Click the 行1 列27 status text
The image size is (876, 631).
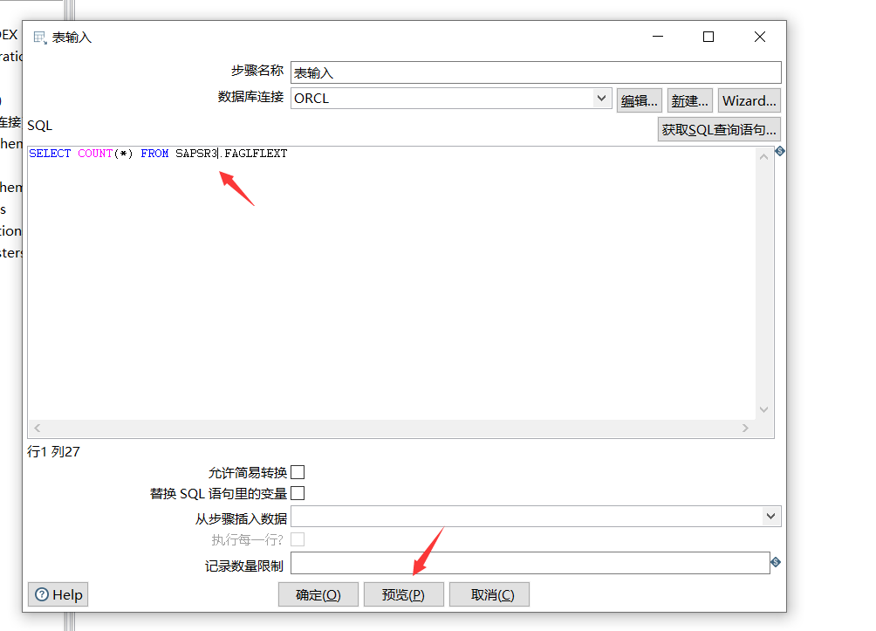pyautogui.click(x=53, y=451)
